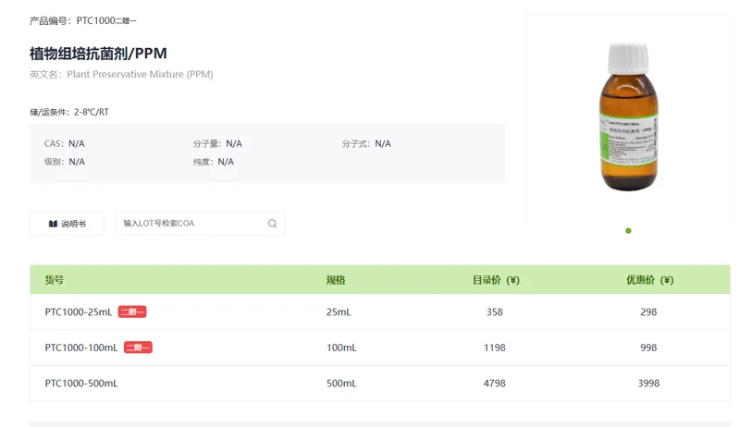This screenshot has width=740, height=427.
Task: Click 二赠一 badge beside PTC1000-25mL
Action: click(132, 311)
